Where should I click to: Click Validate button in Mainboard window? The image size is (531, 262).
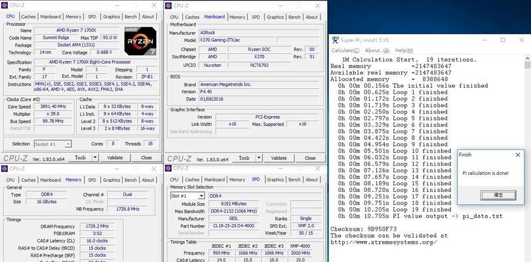coord(279,158)
